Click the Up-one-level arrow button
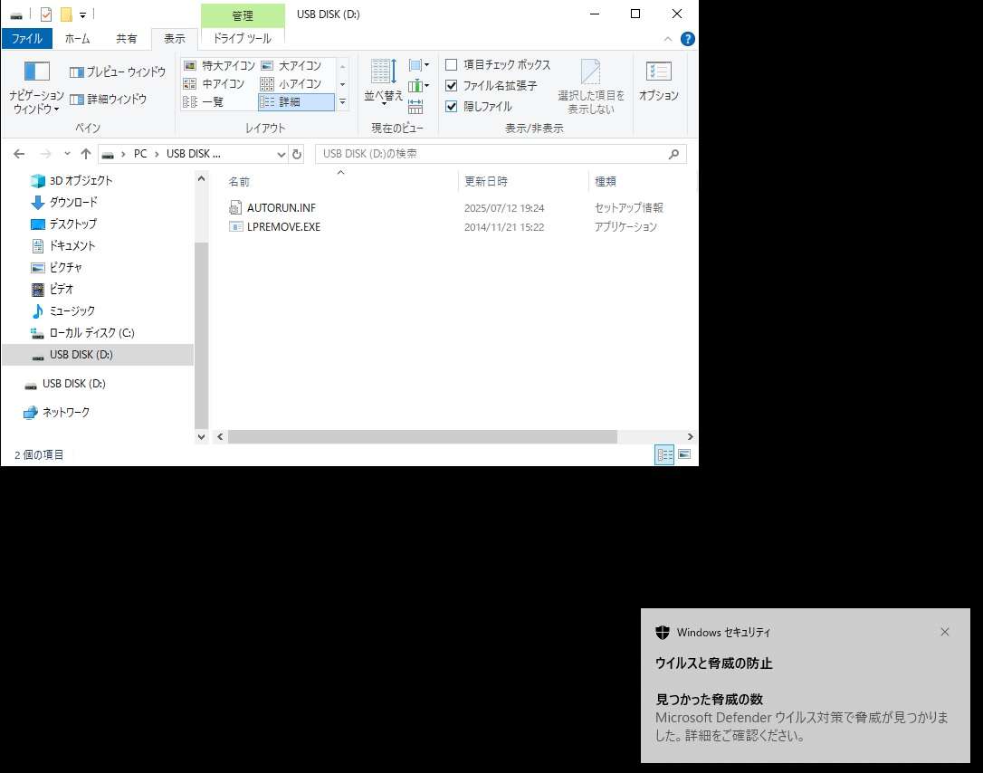The image size is (983, 773). pos(86,154)
